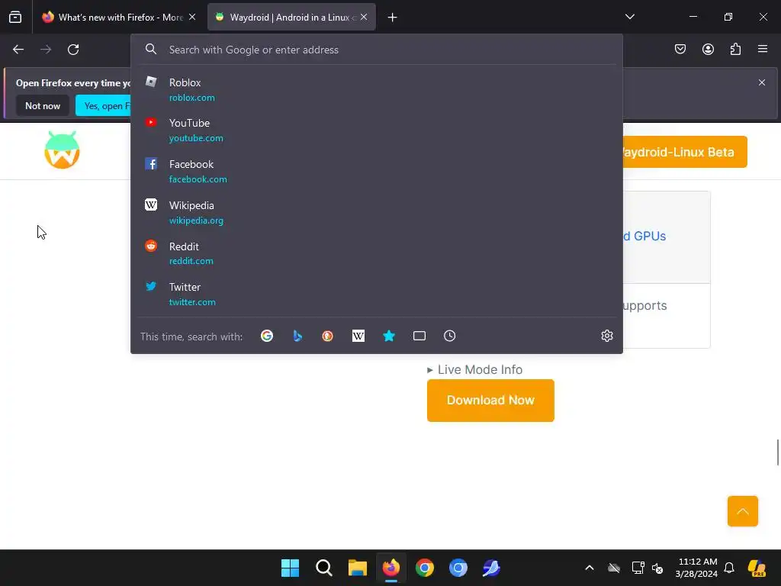The height and width of the screenshot is (586, 781).
Task: Open the Firefox View icon
Action: (15, 17)
